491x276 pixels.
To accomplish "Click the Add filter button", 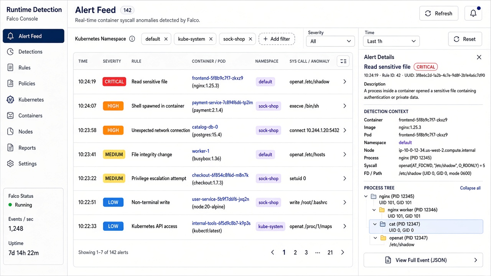I will click(277, 39).
